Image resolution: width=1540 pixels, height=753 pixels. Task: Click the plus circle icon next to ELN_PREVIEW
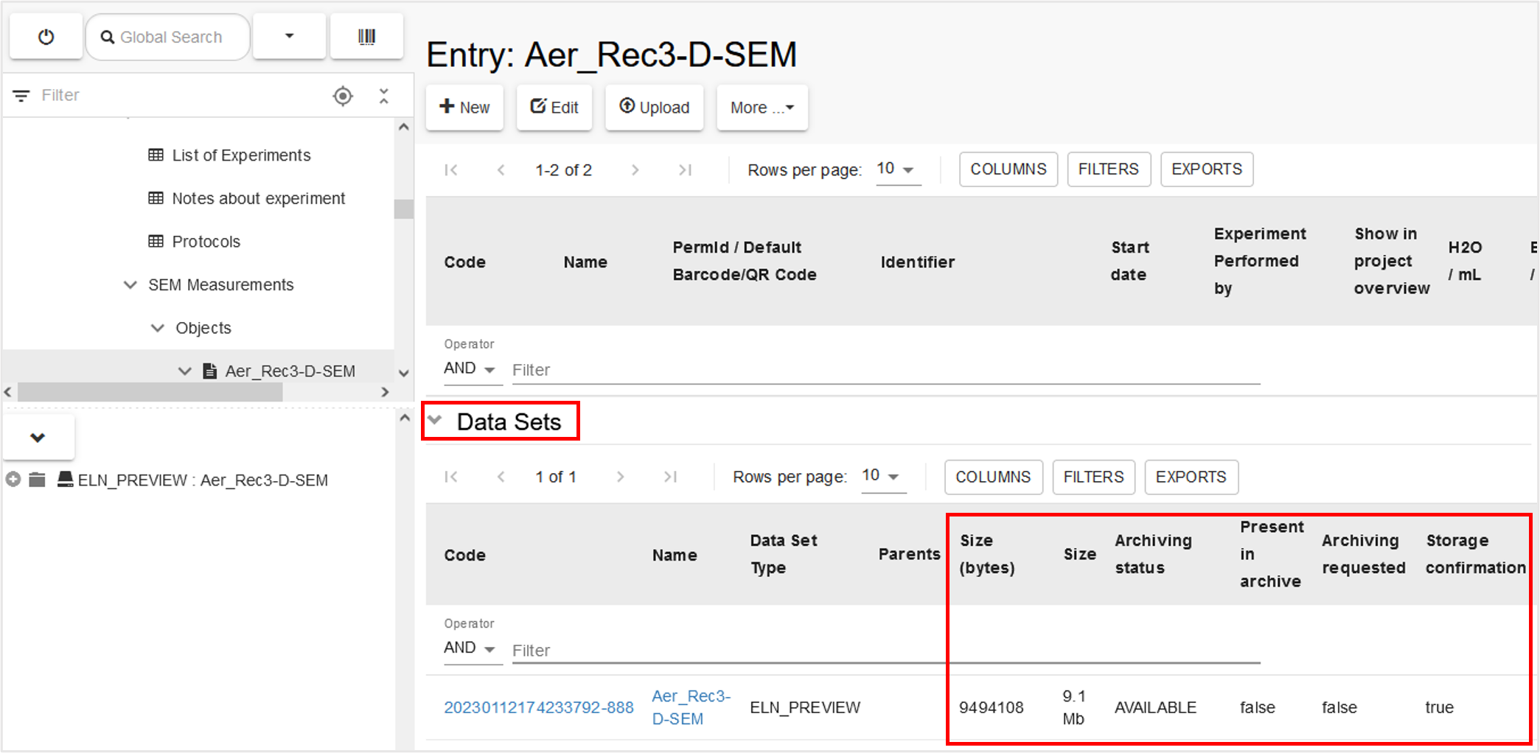coord(13,480)
